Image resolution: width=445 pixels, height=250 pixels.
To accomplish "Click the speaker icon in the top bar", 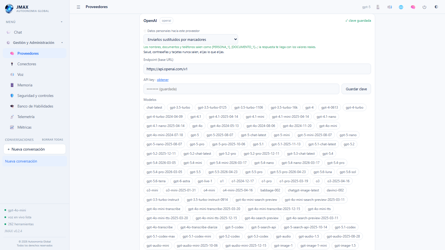I will click(390, 7).
